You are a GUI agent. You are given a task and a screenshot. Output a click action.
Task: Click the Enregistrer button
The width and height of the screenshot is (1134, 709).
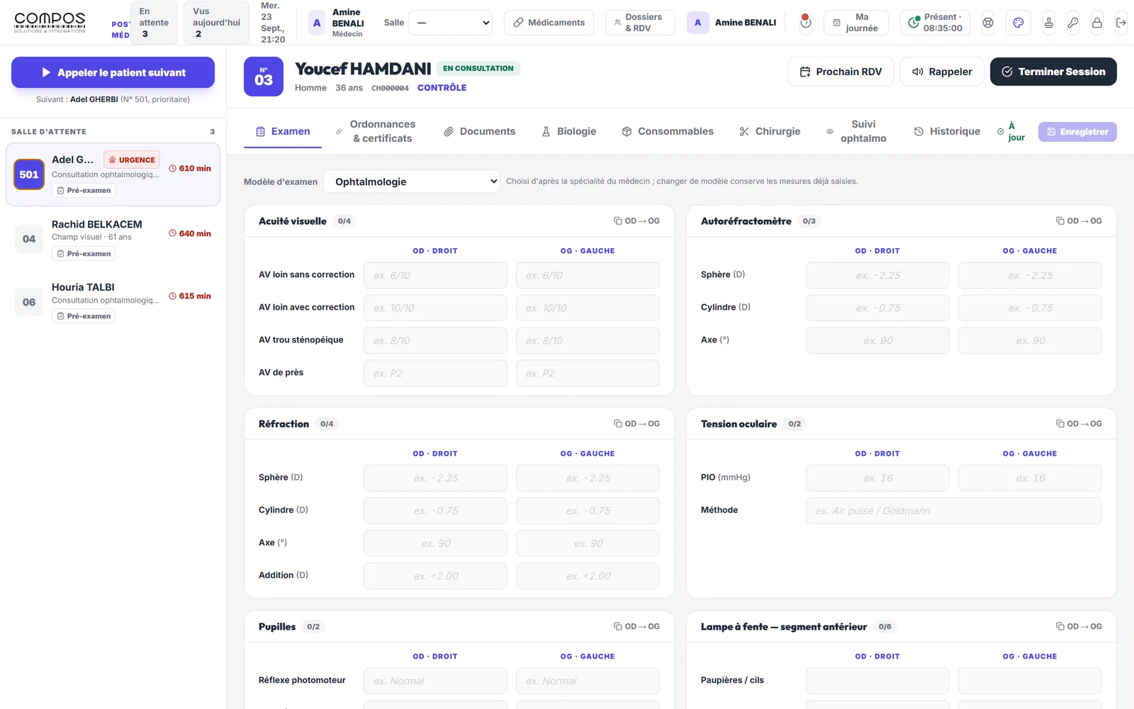[x=1077, y=132]
